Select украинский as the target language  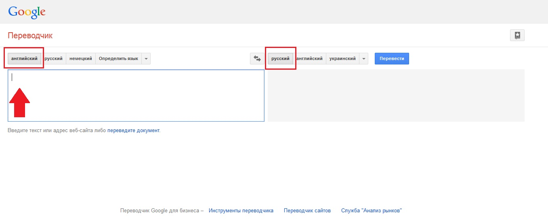[342, 59]
